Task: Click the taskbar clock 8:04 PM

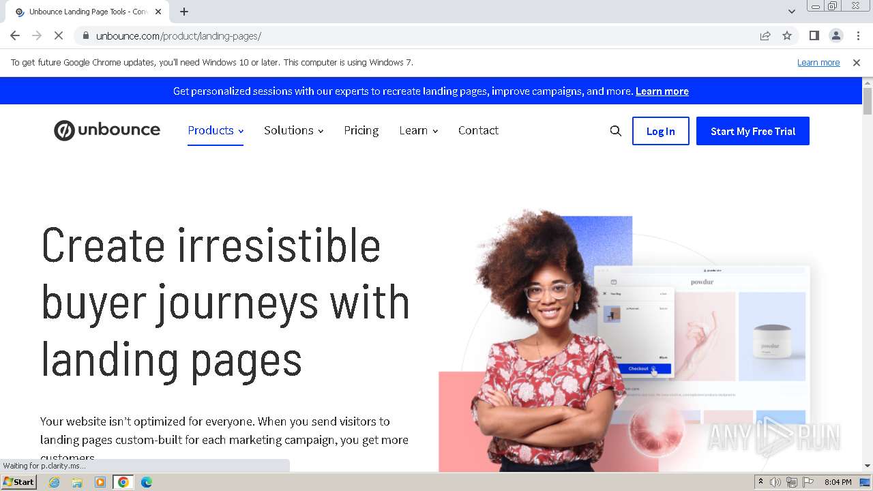Action: click(x=838, y=482)
